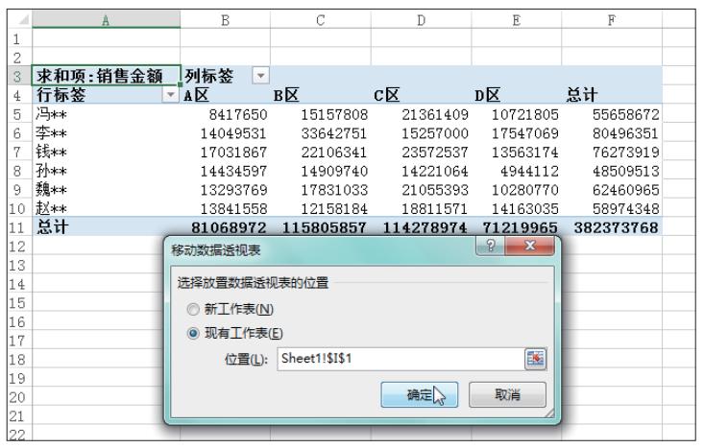Select row 5 header
704x448 pixels.
point(19,114)
